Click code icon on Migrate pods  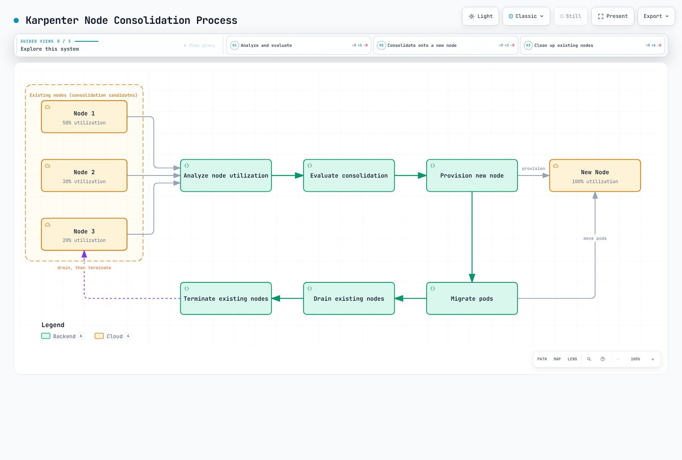433,288
